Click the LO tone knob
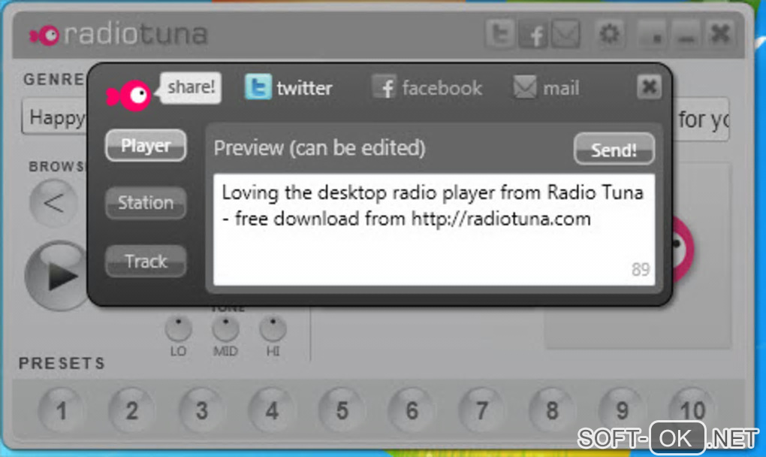766x457 pixels. click(x=178, y=328)
